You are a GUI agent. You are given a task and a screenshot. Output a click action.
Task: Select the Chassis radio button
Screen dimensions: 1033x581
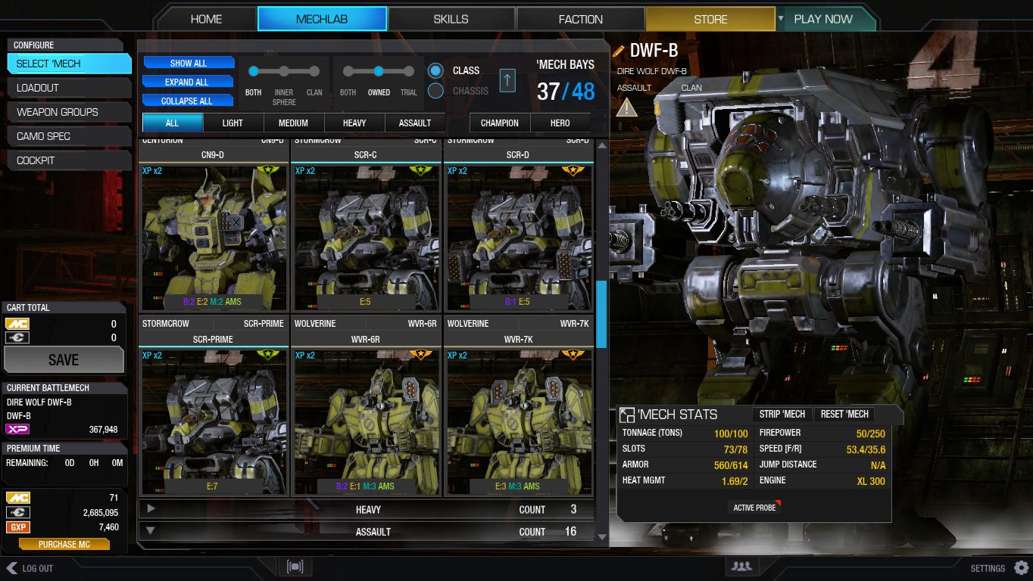point(435,91)
